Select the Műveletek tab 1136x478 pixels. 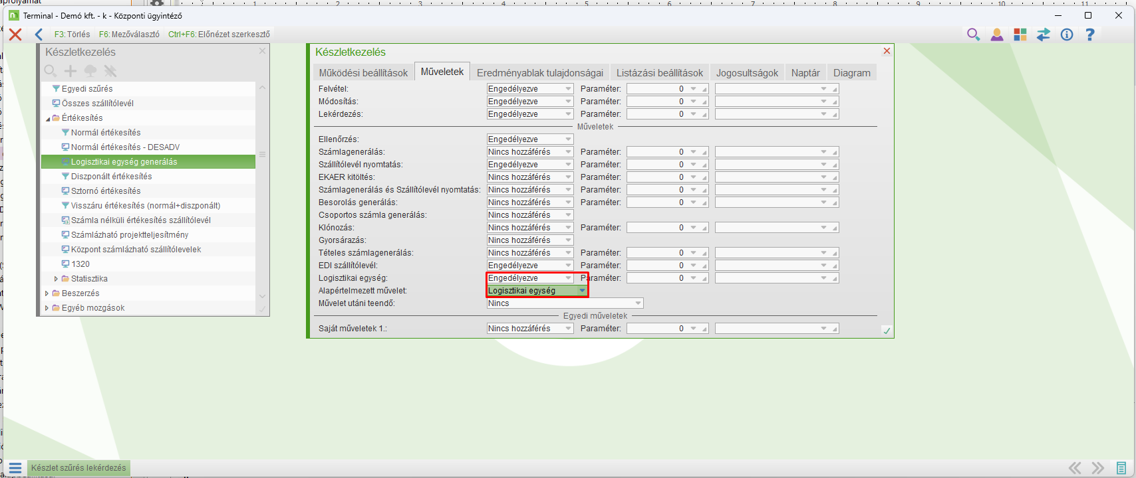pos(442,72)
